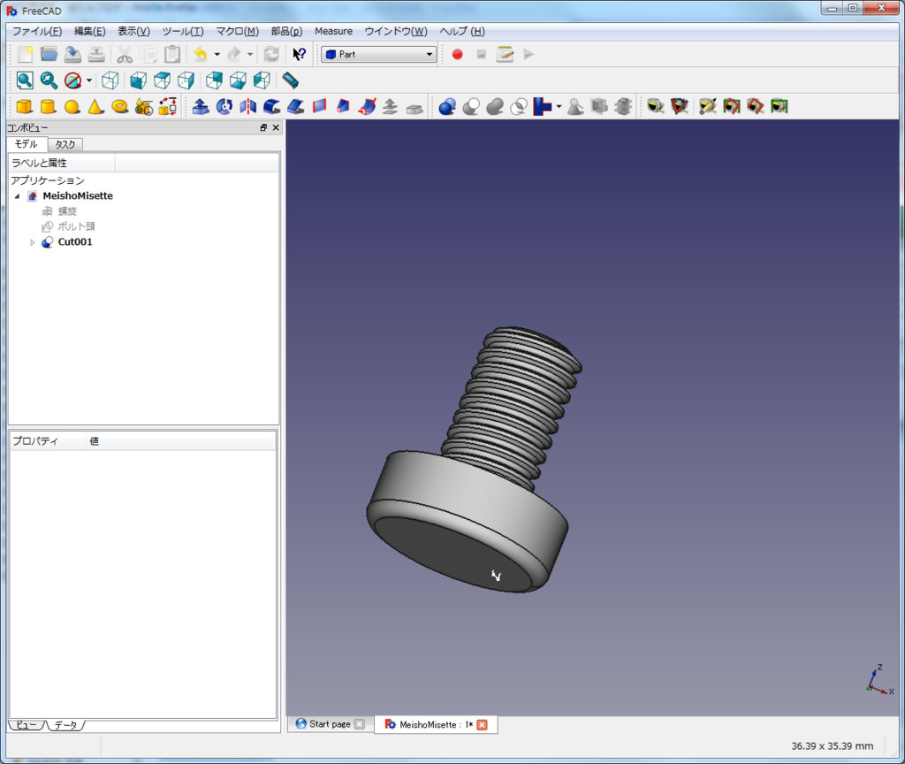This screenshot has width=905, height=764.
Task: Open the workbench selector showing Part
Action: coord(378,54)
